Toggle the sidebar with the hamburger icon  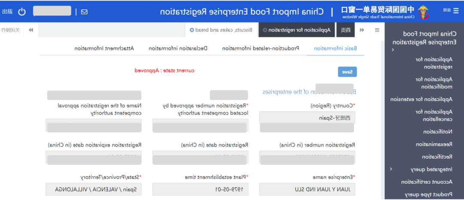[x=377, y=30]
